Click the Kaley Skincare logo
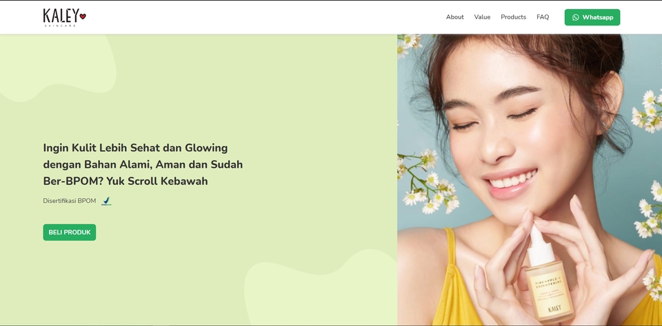The image size is (662, 326). [65, 17]
